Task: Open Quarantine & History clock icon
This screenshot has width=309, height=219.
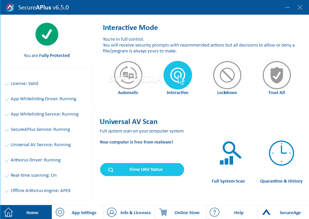Action: 281,153
